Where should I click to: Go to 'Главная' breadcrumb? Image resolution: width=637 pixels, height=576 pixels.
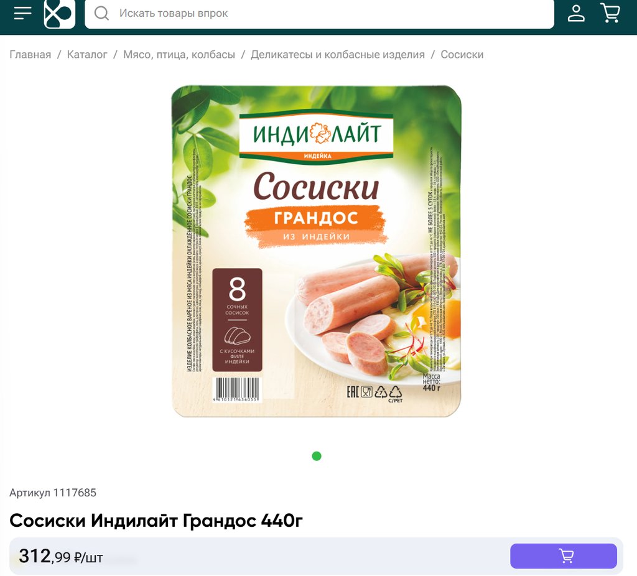30,55
